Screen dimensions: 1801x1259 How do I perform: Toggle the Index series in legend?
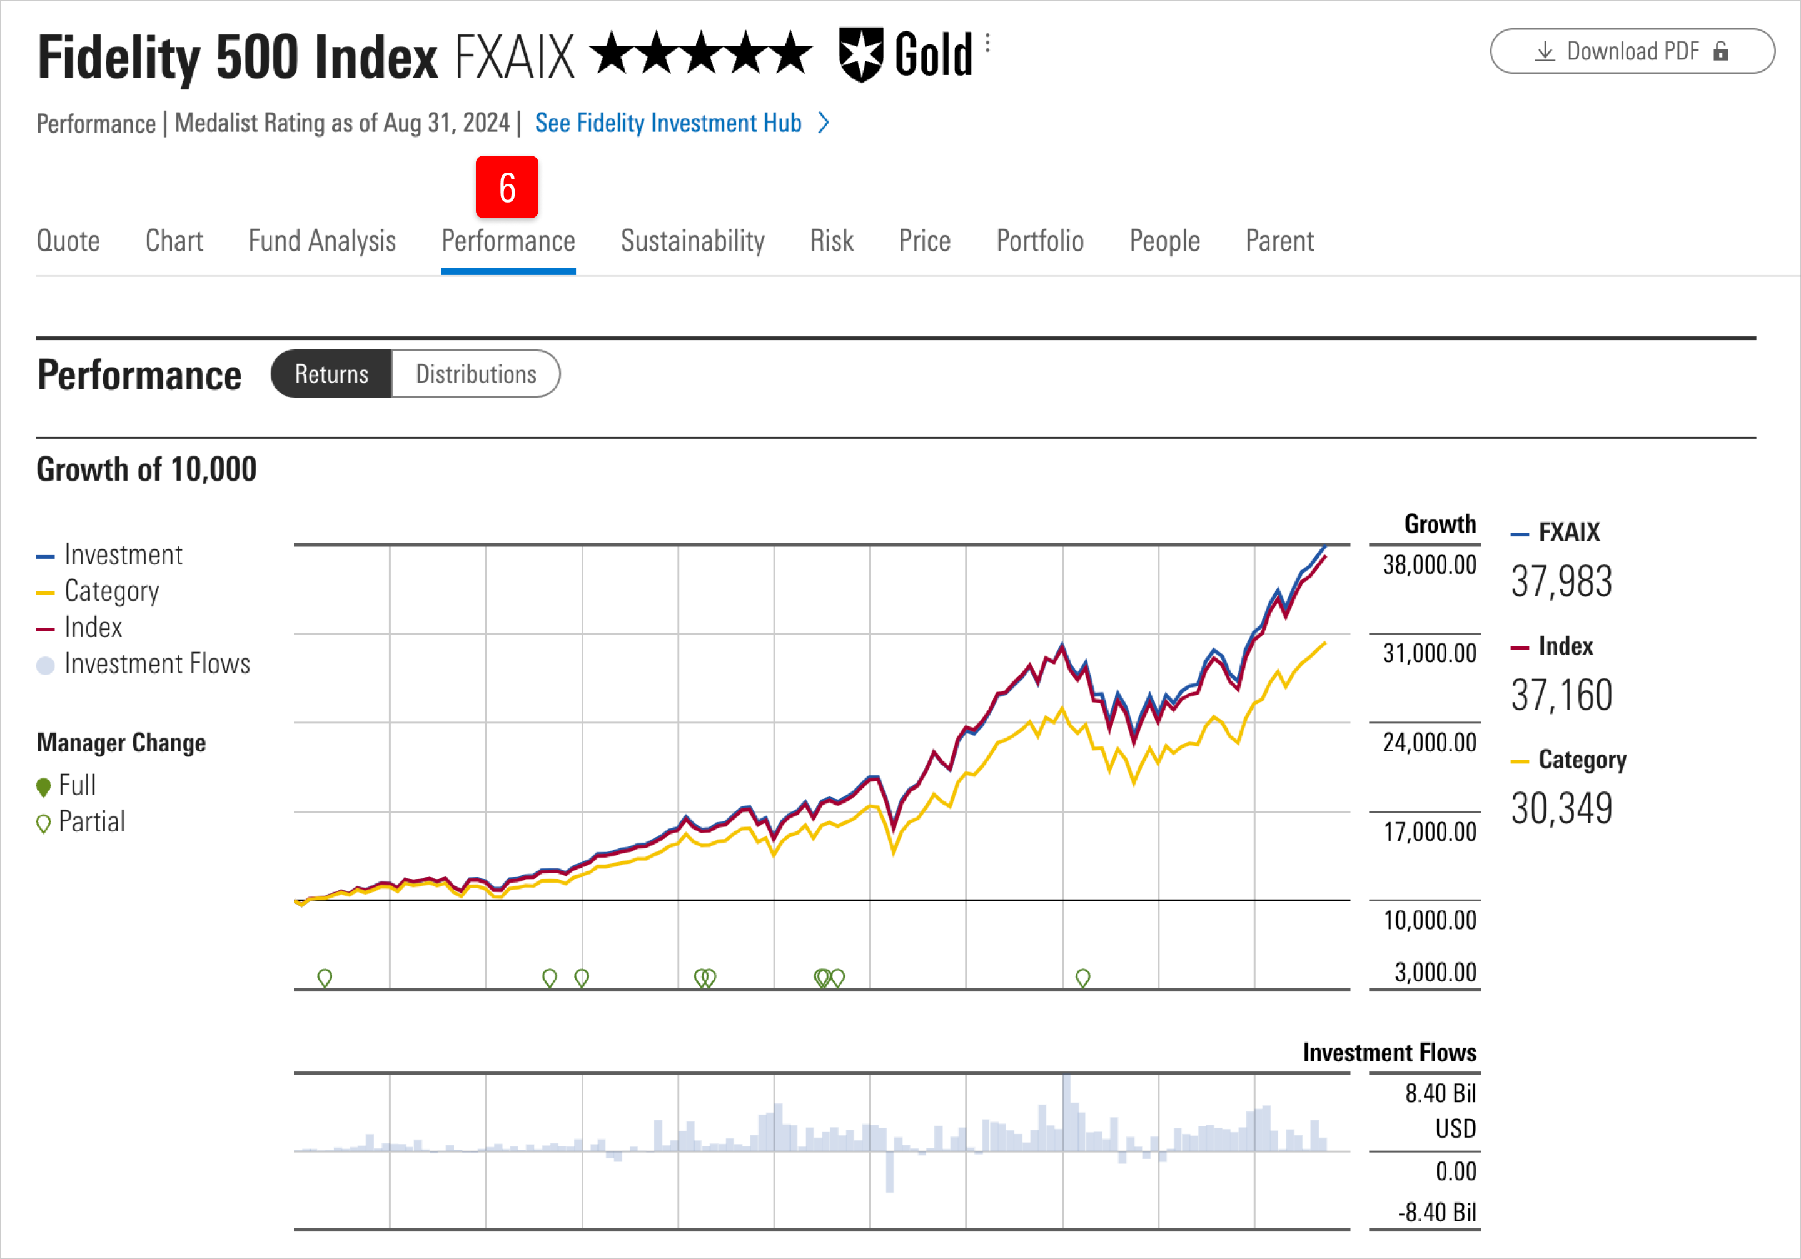(x=93, y=627)
